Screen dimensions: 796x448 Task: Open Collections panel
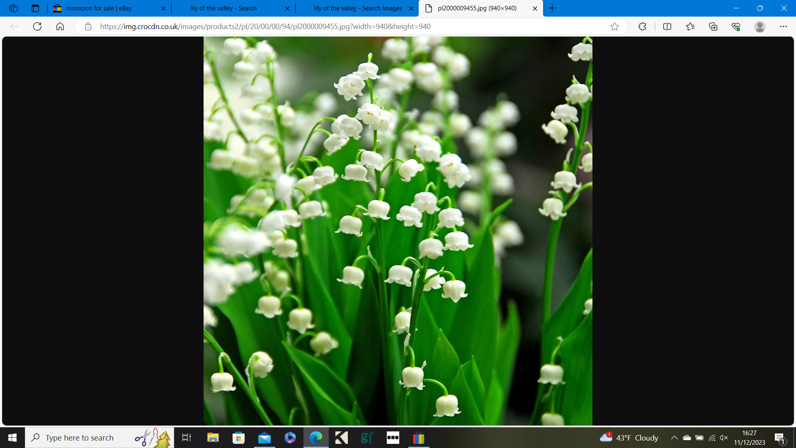click(713, 27)
